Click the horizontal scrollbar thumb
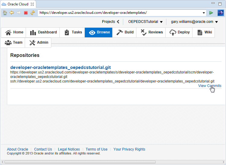The width and height of the screenshot is (226, 165). [80, 162]
